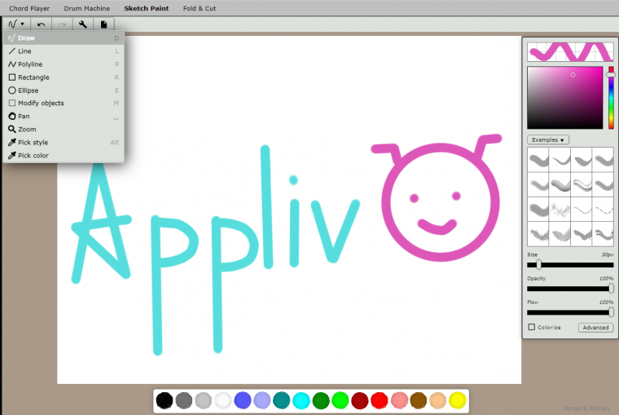Viewport: 619px width, 415px height.
Task: Select fourth brush preset in second row
Action: [604, 184]
